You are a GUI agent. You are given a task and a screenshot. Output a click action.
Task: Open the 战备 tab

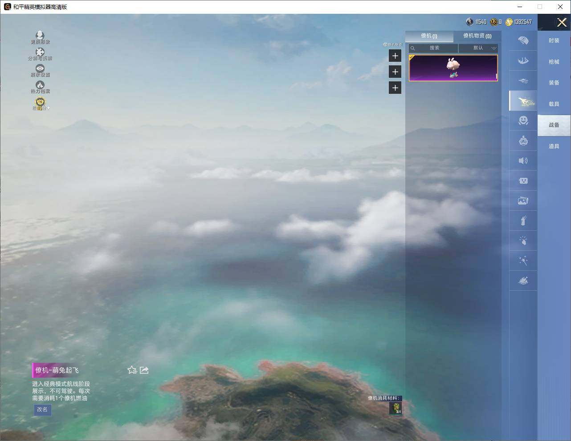(x=554, y=125)
